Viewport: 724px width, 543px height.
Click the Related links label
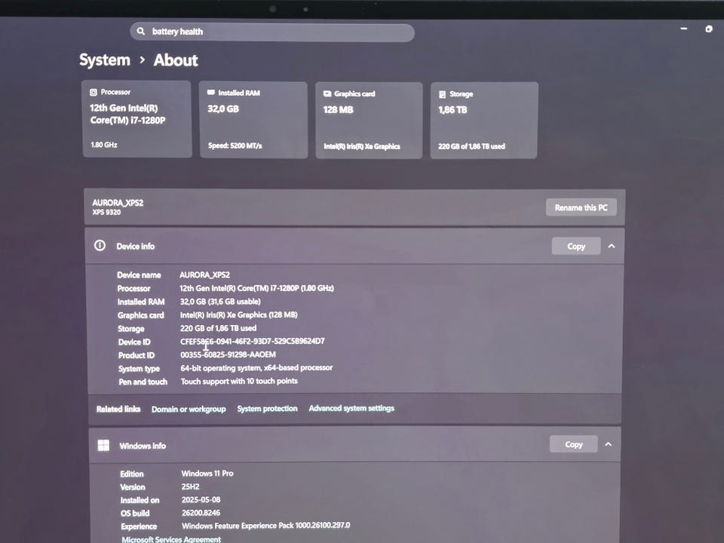pyautogui.click(x=118, y=409)
